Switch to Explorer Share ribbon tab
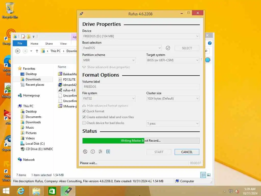The image size is (261, 196). point(49,43)
